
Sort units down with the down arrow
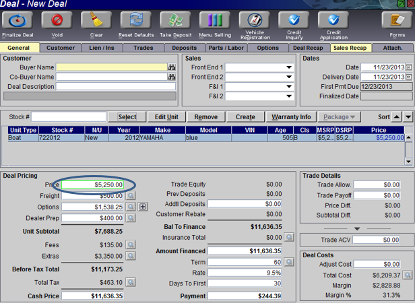[408, 116]
